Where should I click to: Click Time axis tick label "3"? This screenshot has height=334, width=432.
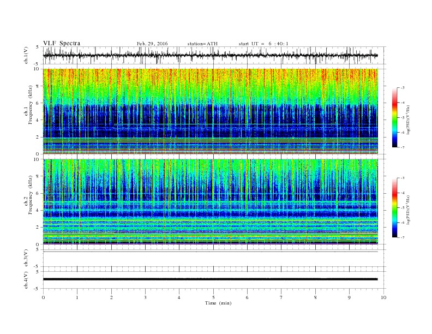coord(145,297)
